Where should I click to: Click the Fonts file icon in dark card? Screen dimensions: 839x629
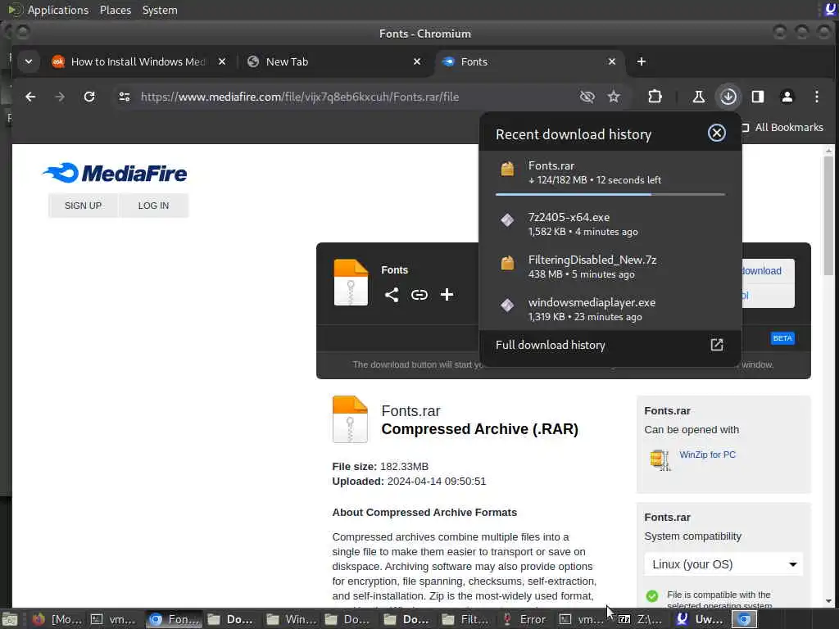pos(351,283)
